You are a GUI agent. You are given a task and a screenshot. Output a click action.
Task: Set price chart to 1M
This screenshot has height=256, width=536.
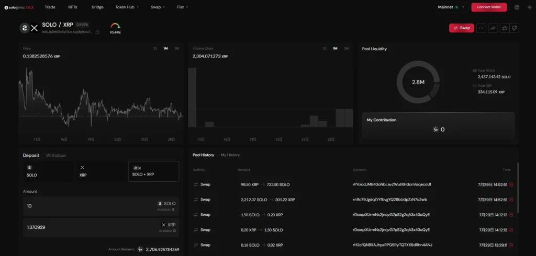click(165, 49)
